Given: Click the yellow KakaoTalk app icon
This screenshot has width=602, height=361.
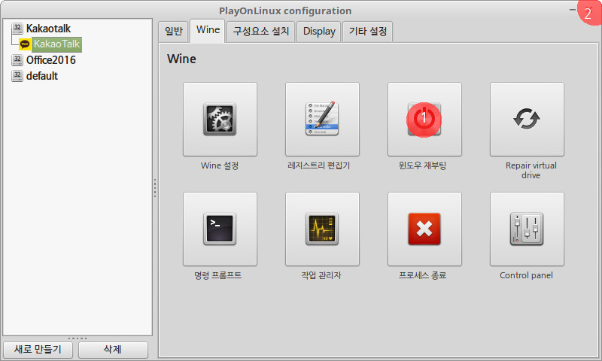Looking at the screenshot, I should [25, 44].
